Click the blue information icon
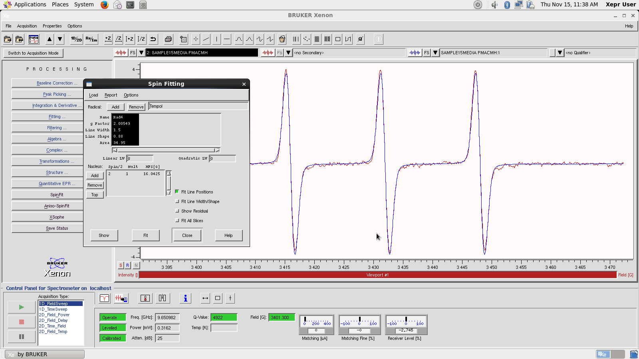The image size is (639, 359). tap(185, 298)
